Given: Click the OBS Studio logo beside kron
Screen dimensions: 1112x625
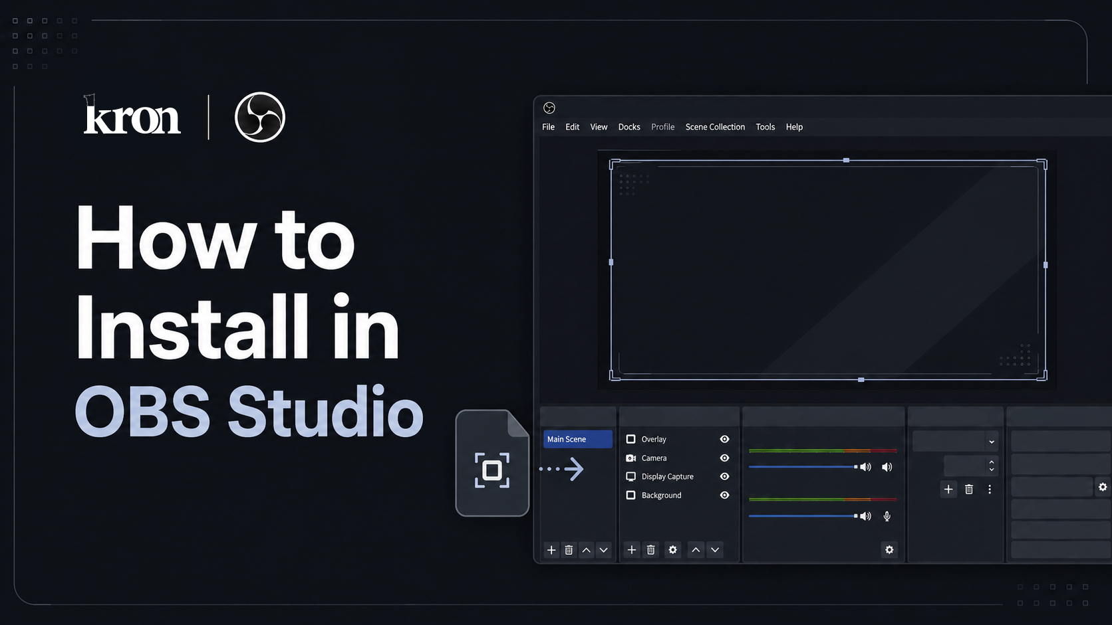Looking at the screenshot, I should 260,117.
